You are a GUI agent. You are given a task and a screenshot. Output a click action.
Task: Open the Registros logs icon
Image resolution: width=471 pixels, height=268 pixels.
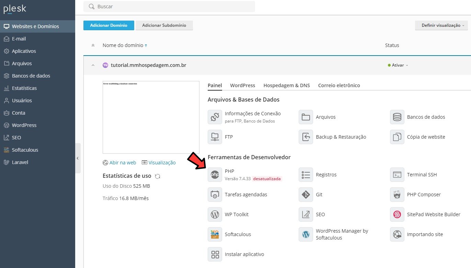tap(306, 175)
